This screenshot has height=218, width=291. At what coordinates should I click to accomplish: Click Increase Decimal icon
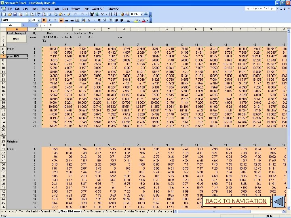(x=105, y=21)
